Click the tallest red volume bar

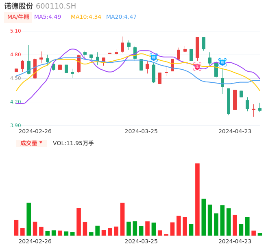click(x=197, y=199)
